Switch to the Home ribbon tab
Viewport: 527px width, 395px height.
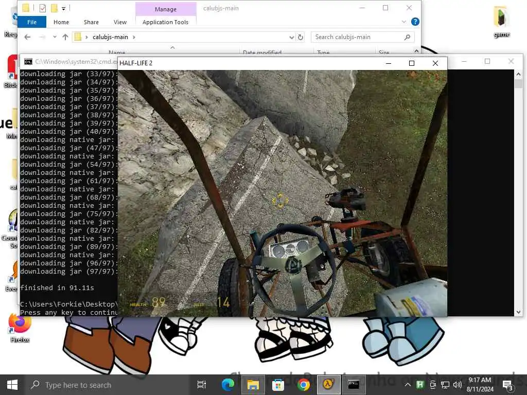click(61, 22)
